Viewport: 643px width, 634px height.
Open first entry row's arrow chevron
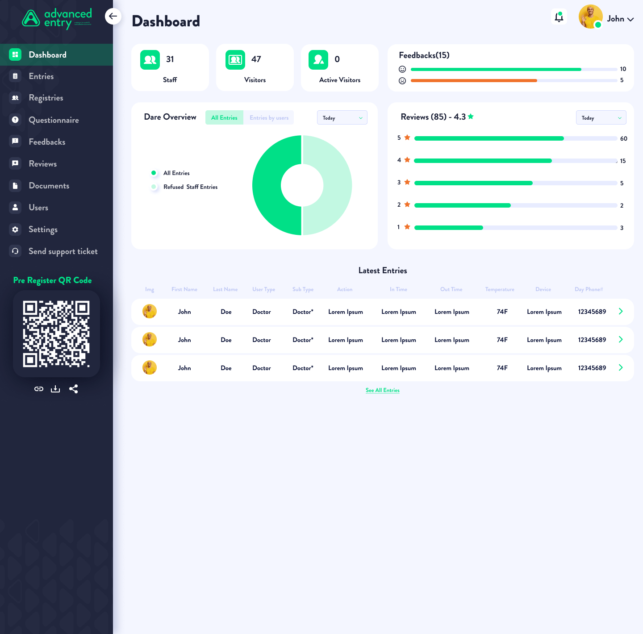point(621,312)
